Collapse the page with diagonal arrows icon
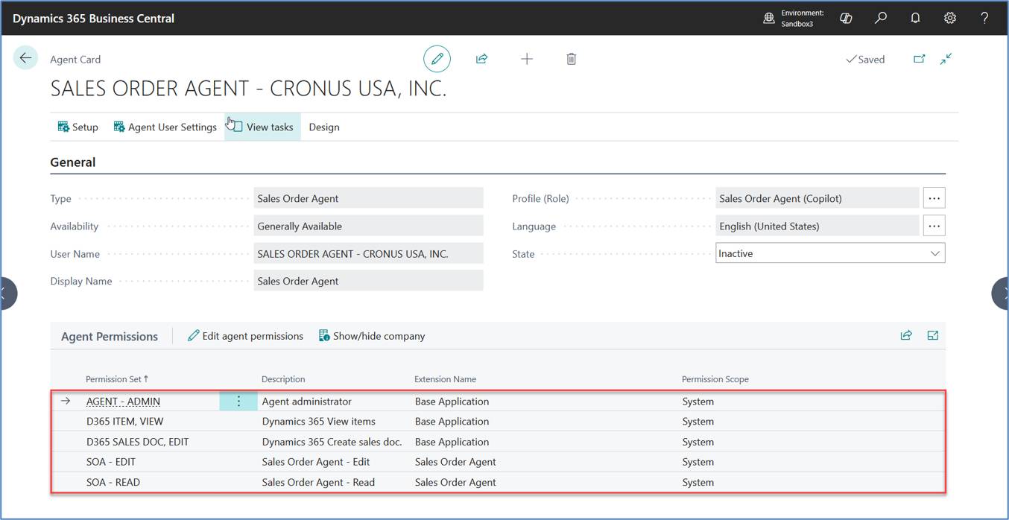This screenshot has height=520, width=1009. tap(946, 59)
